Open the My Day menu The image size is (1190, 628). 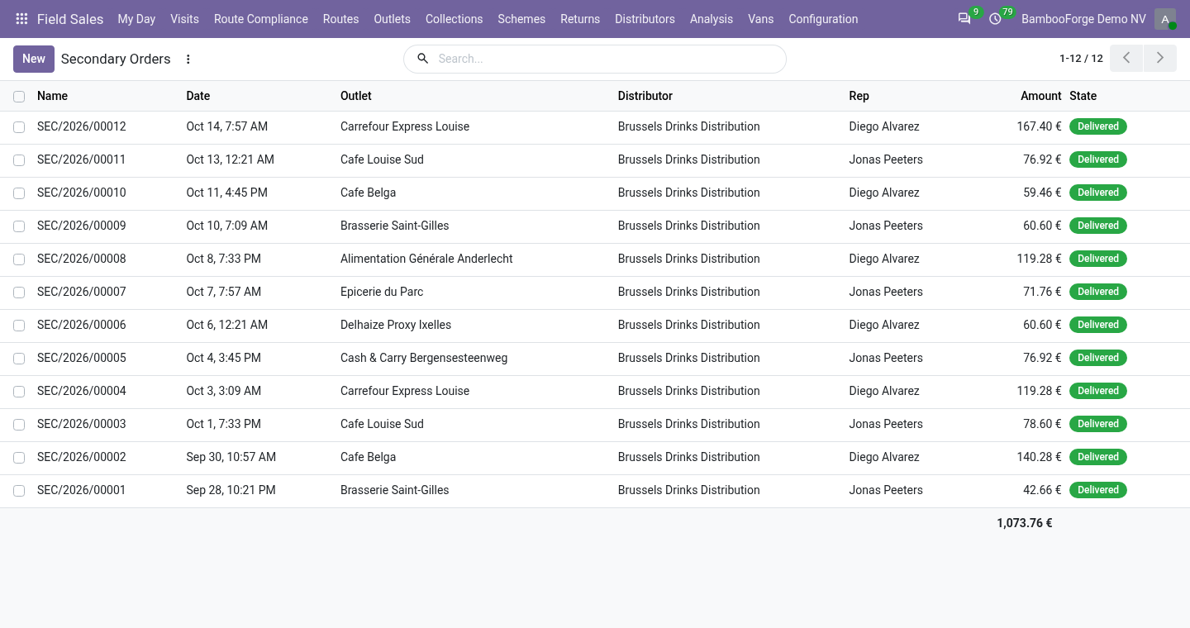136,19
